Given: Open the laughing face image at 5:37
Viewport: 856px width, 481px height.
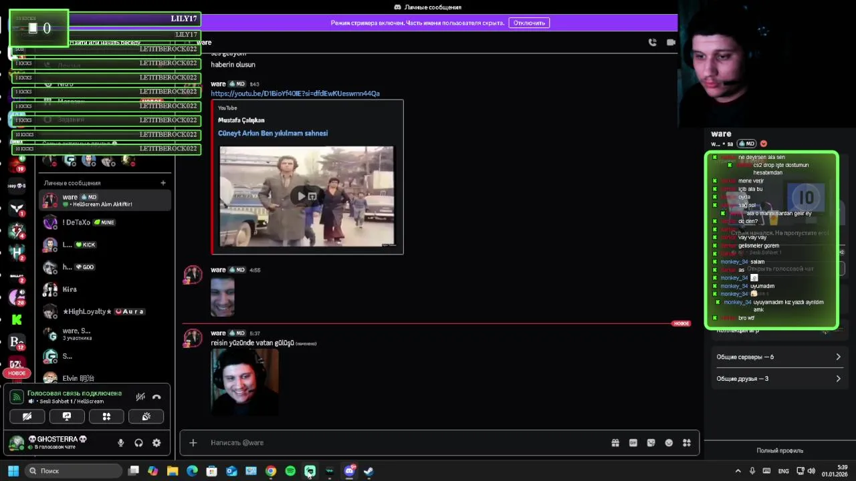Looking at the screenshot, I should point(245,381).
